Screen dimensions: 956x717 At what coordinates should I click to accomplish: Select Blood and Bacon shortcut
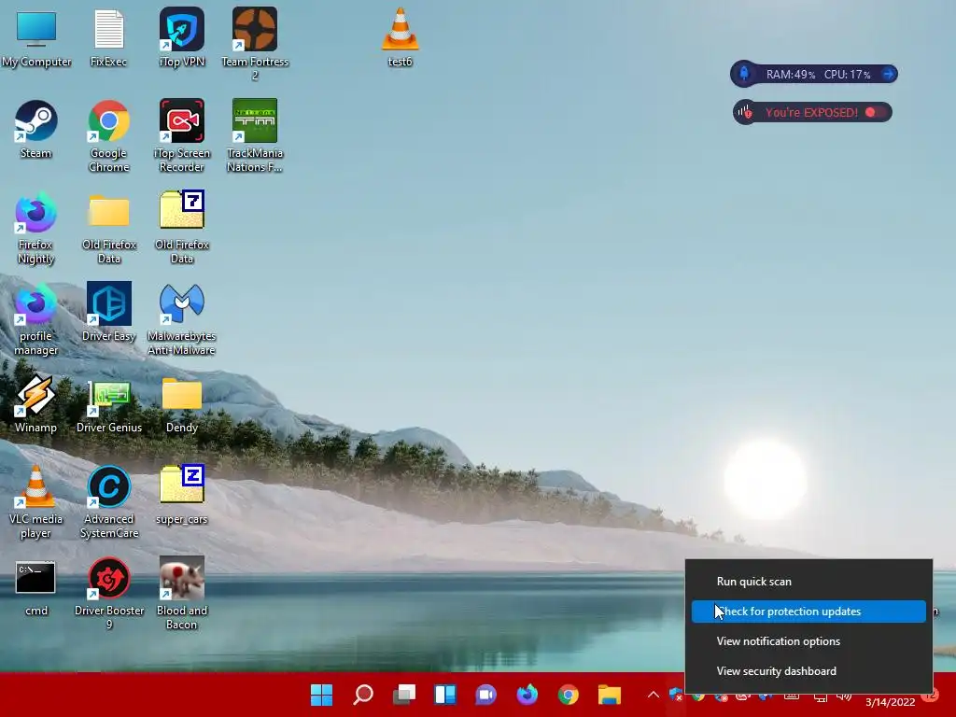182,593
